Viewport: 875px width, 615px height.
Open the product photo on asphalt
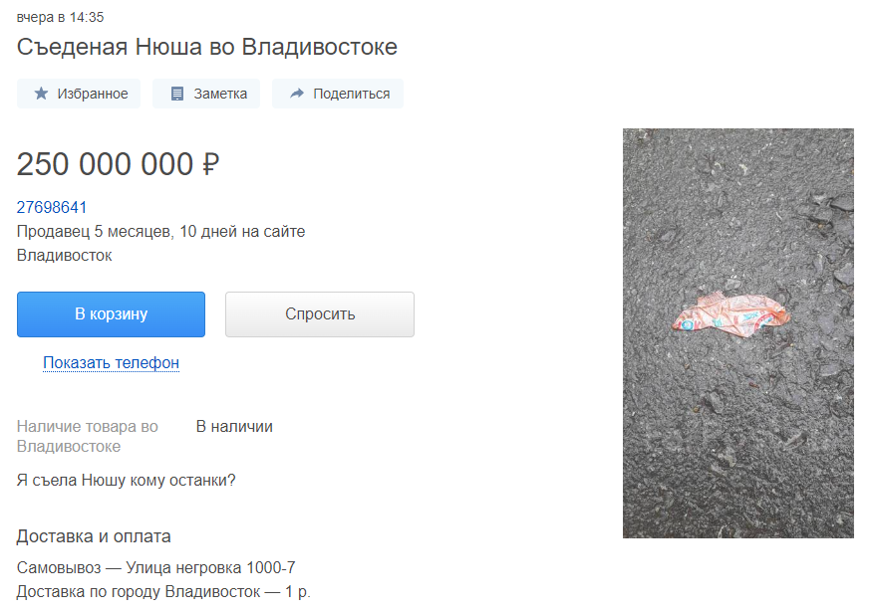(738, 333)
